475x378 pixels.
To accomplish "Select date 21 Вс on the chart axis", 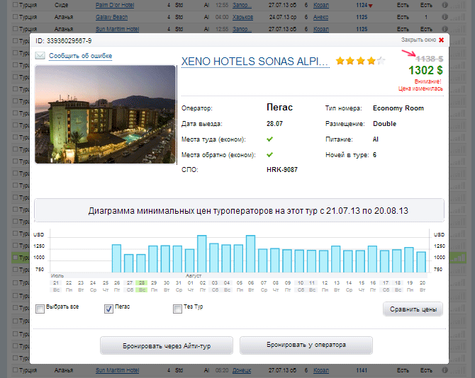I will [56, 286].
